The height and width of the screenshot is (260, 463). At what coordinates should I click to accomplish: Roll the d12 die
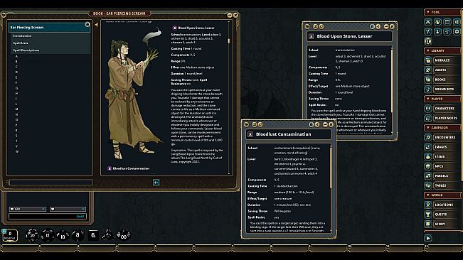48,235
